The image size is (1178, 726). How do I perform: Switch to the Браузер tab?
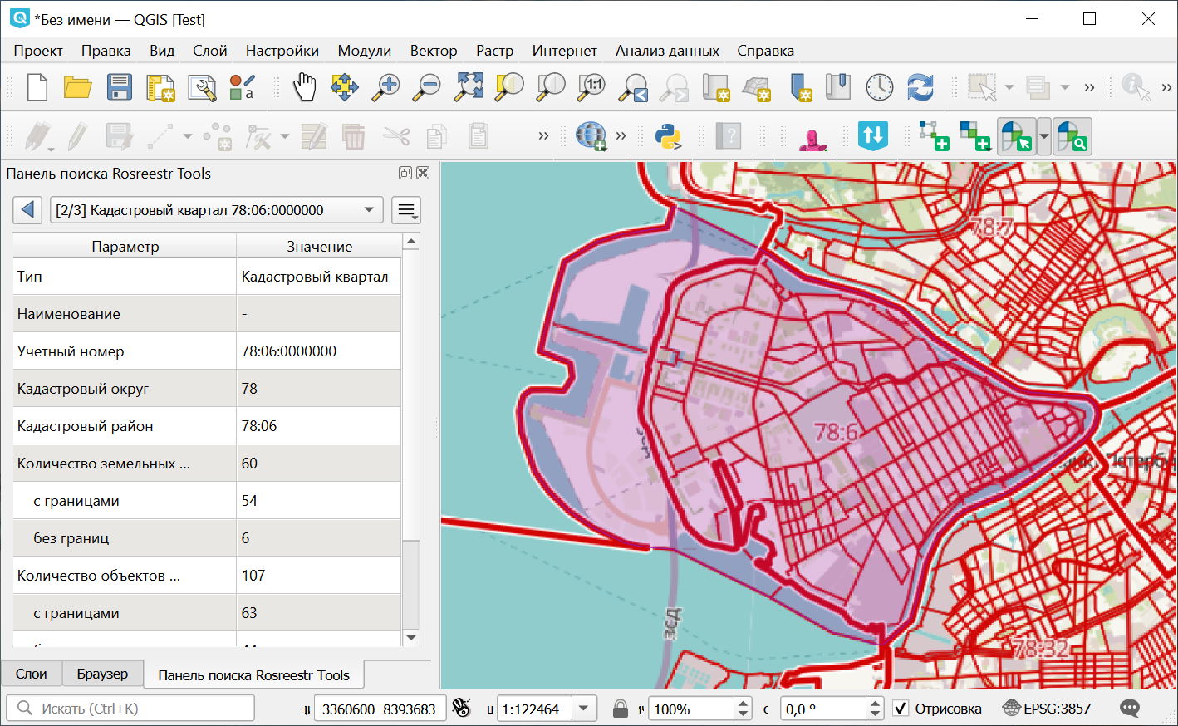click(x=102, y=674)
